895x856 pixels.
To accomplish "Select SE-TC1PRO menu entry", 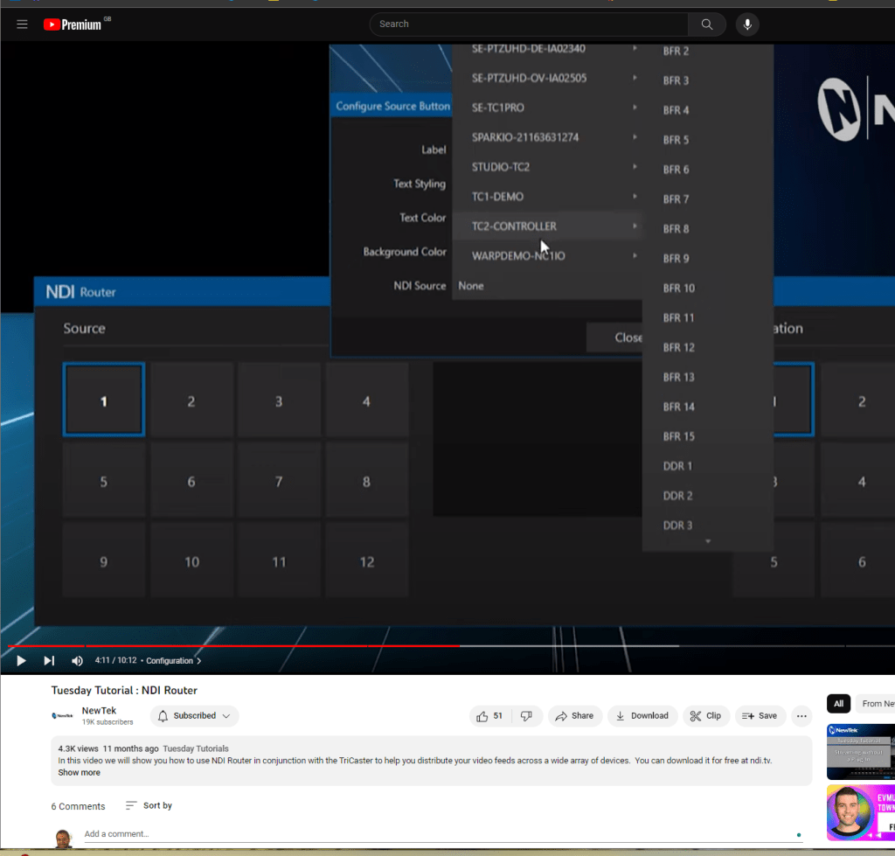I will 547,108.
